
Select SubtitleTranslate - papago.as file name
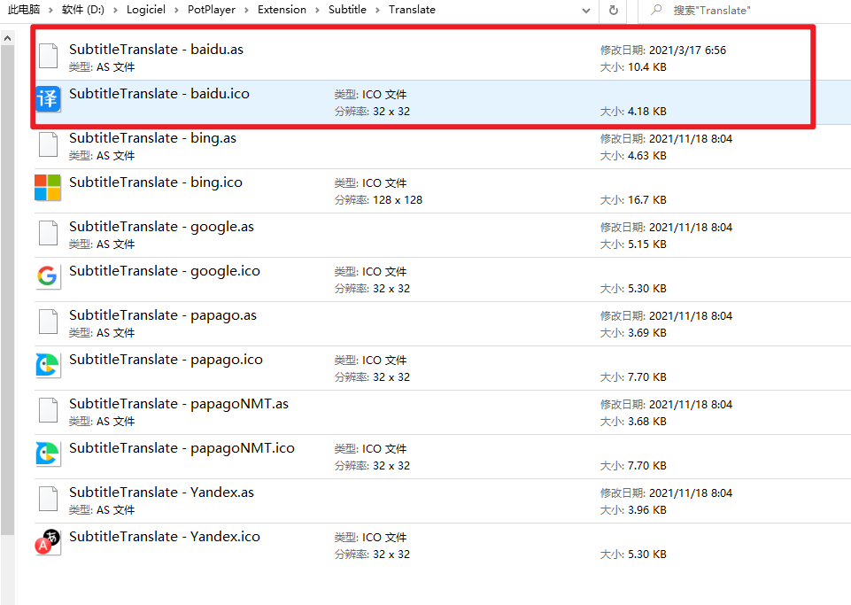(x=163, y=315)
